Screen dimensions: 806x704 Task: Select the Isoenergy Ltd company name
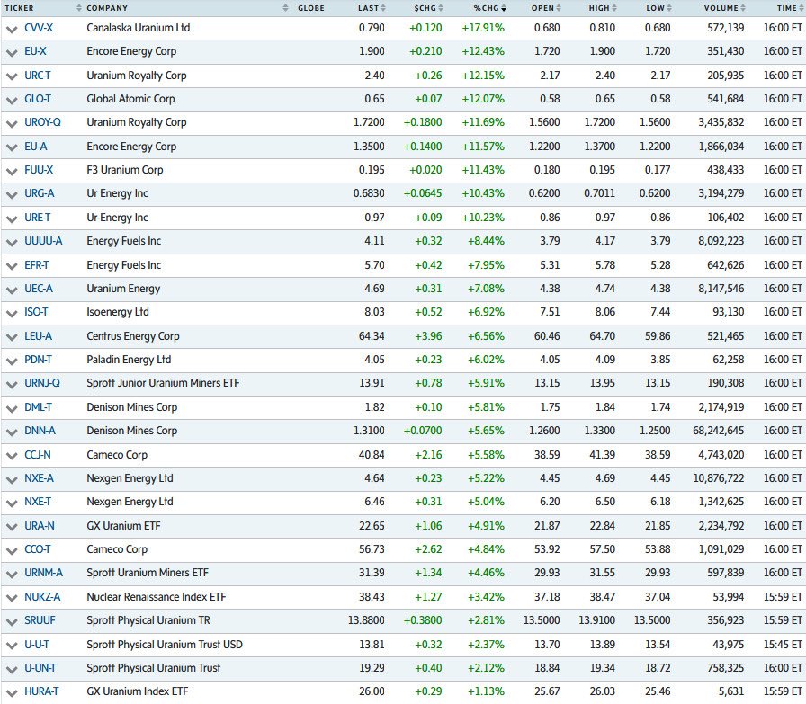coord(118,312)
